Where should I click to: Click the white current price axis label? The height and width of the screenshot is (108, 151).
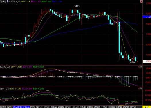[147, 61]
